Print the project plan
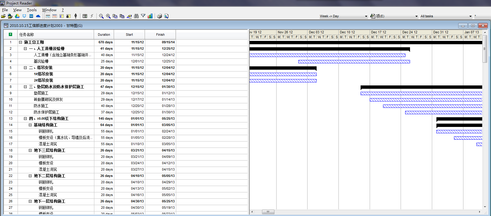 [160, 16]
